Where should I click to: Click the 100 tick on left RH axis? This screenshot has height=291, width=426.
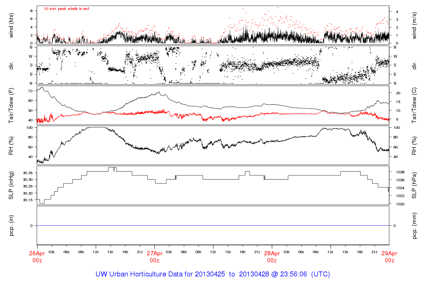[30, 128]
